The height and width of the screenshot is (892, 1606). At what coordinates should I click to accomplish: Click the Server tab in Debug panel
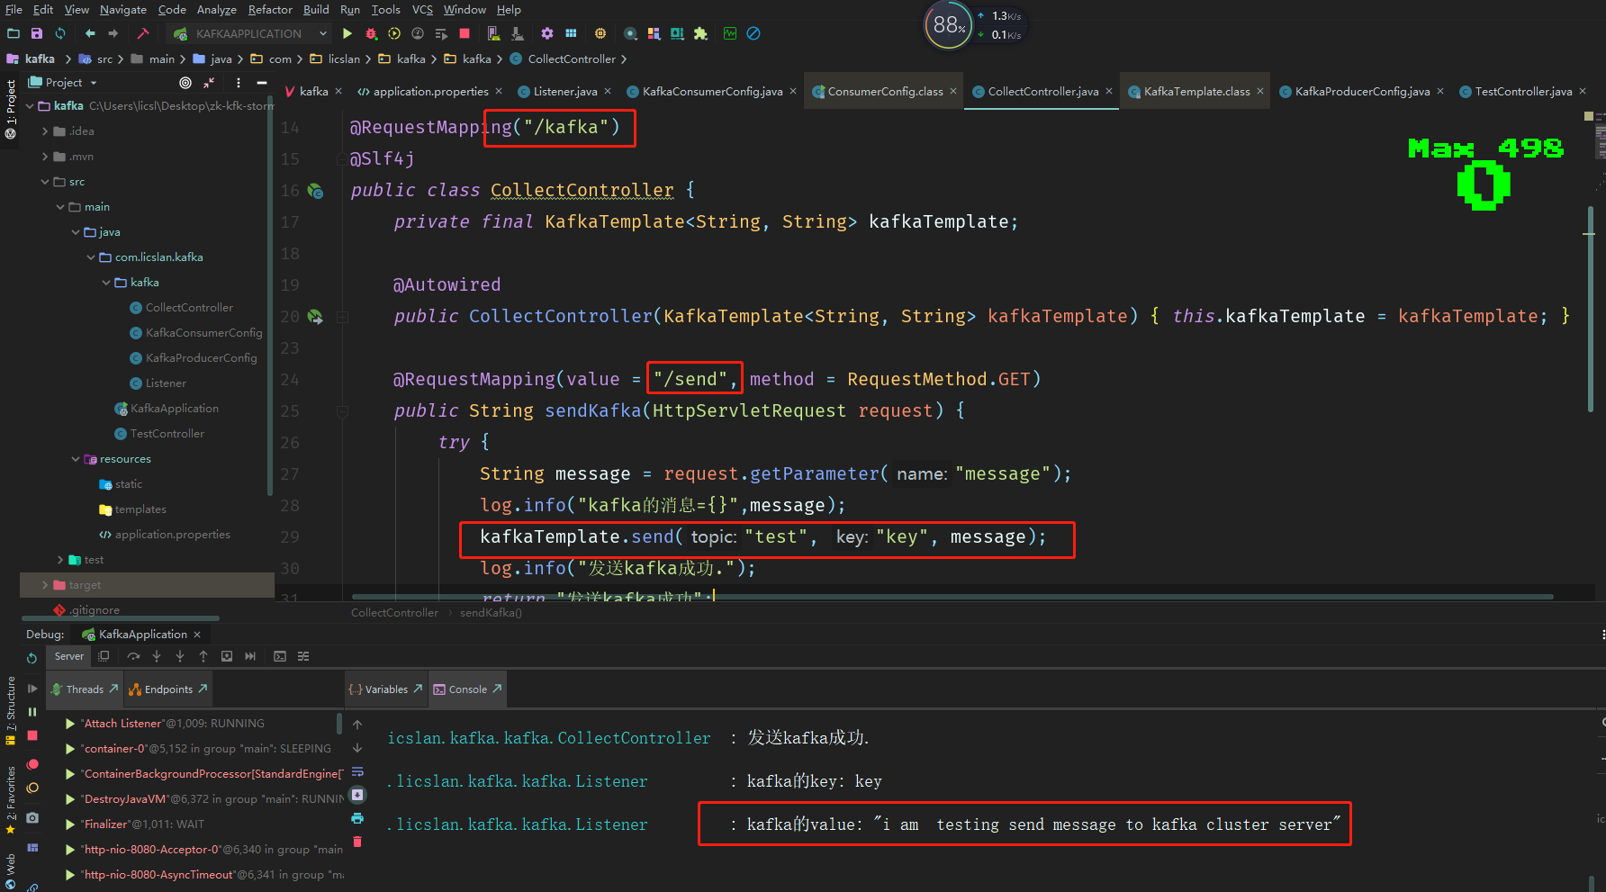[x=68, y=656]
